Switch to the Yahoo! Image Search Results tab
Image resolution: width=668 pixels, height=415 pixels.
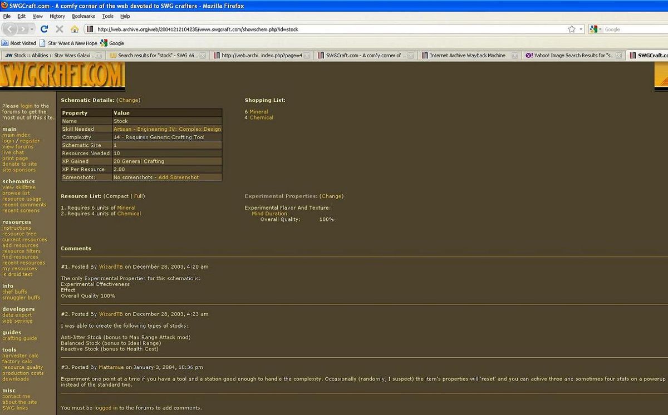[x=573, y=56]
